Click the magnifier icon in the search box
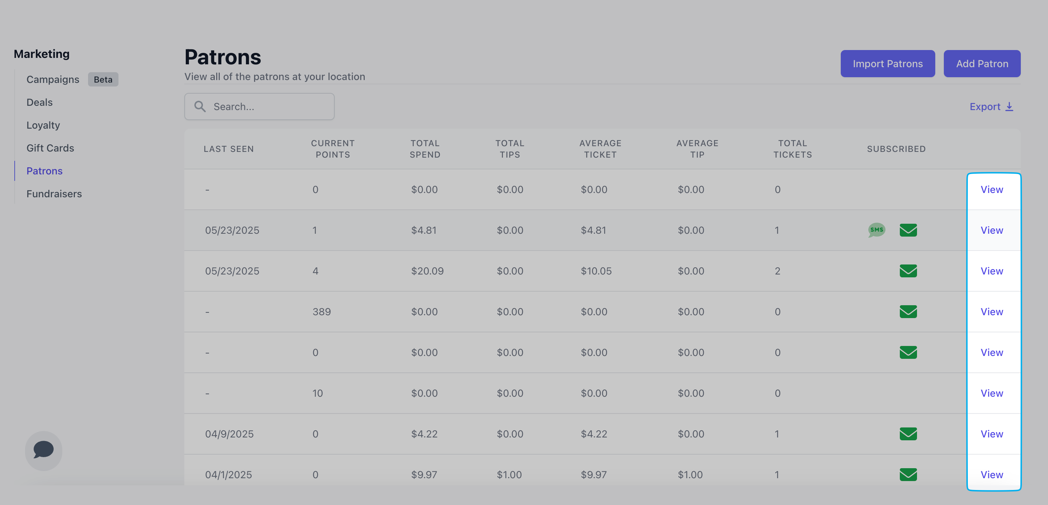 pos(200,107)
